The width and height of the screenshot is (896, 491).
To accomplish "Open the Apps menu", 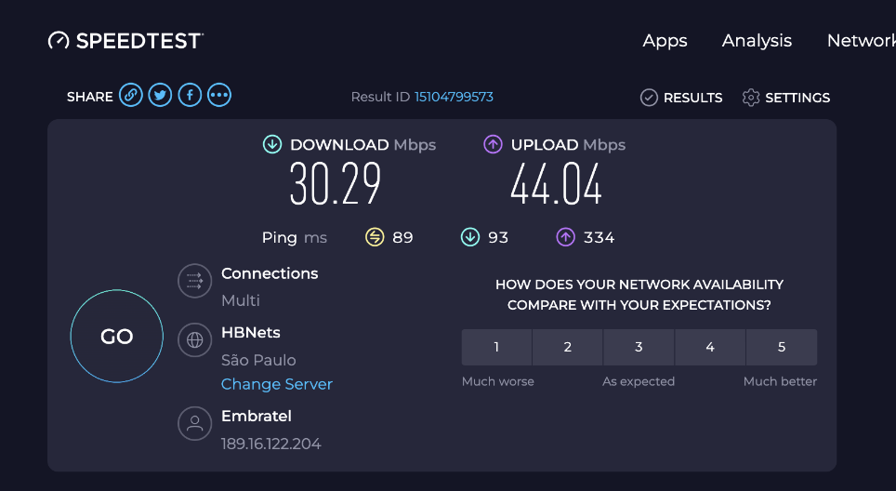I will 665,41.
